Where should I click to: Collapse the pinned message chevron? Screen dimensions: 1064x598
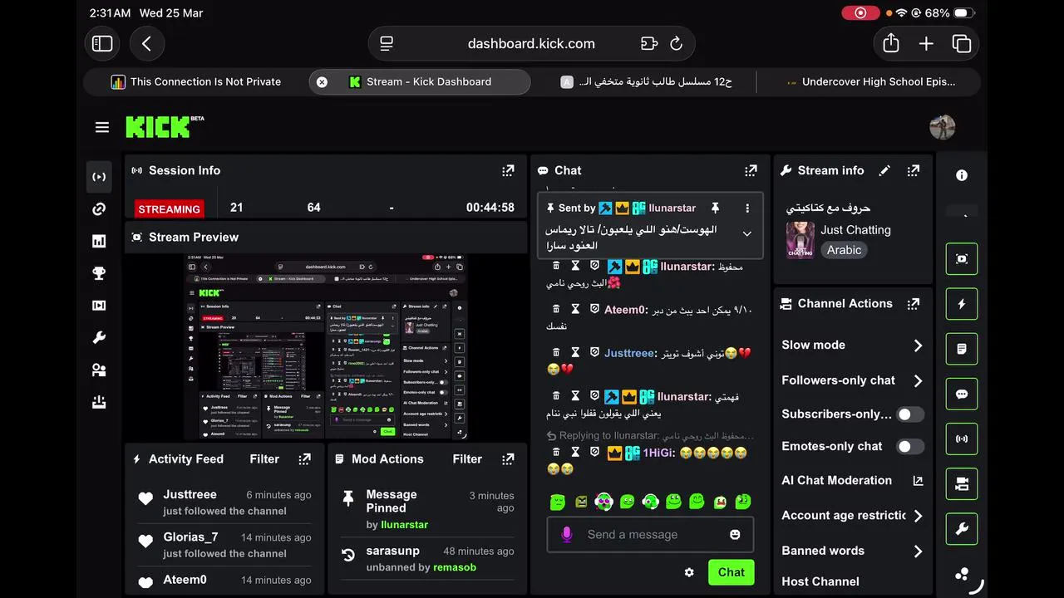click(x=746, y=233)
